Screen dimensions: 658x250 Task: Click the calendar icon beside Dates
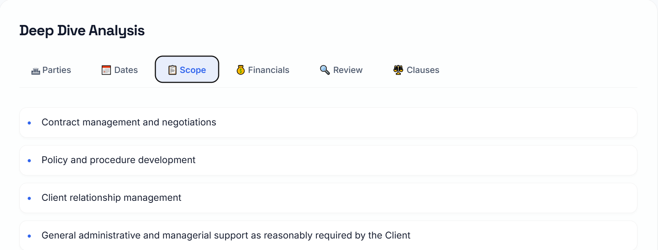tap(106, 70)
